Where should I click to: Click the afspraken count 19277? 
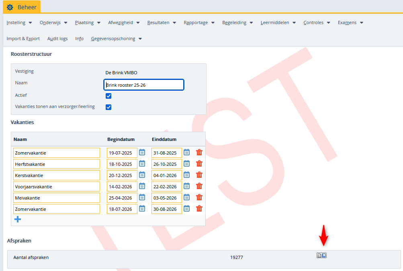tap(236, 257)
